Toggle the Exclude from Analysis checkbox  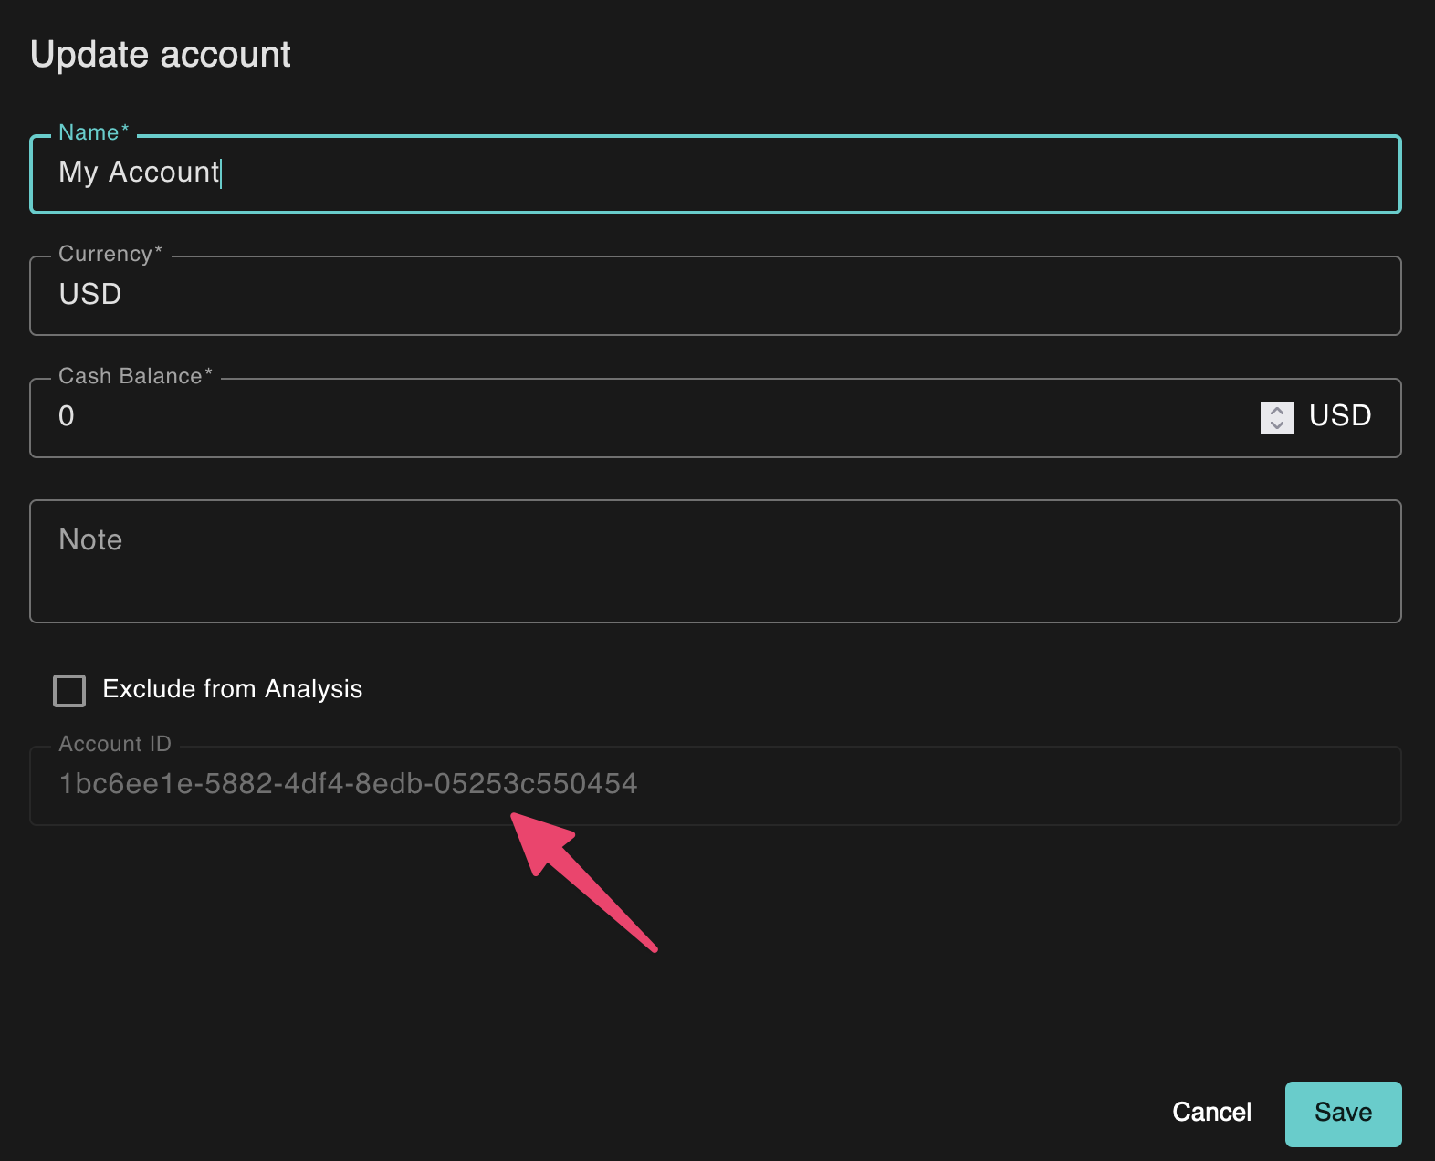click(x=69, y=691)
